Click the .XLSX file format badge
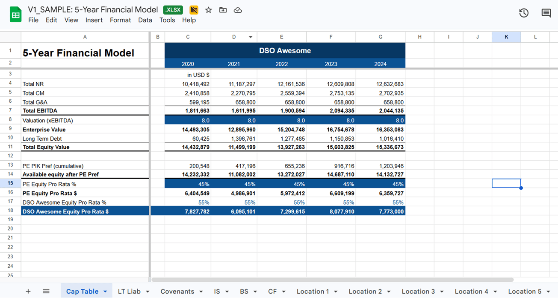Screen dimensions: 558x298 (173, 10)
